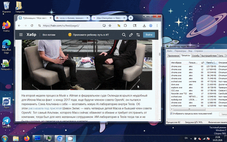Open the Сеть tab in Task Manager
This screenshot has height=142, width=227.
click(221, 56)
